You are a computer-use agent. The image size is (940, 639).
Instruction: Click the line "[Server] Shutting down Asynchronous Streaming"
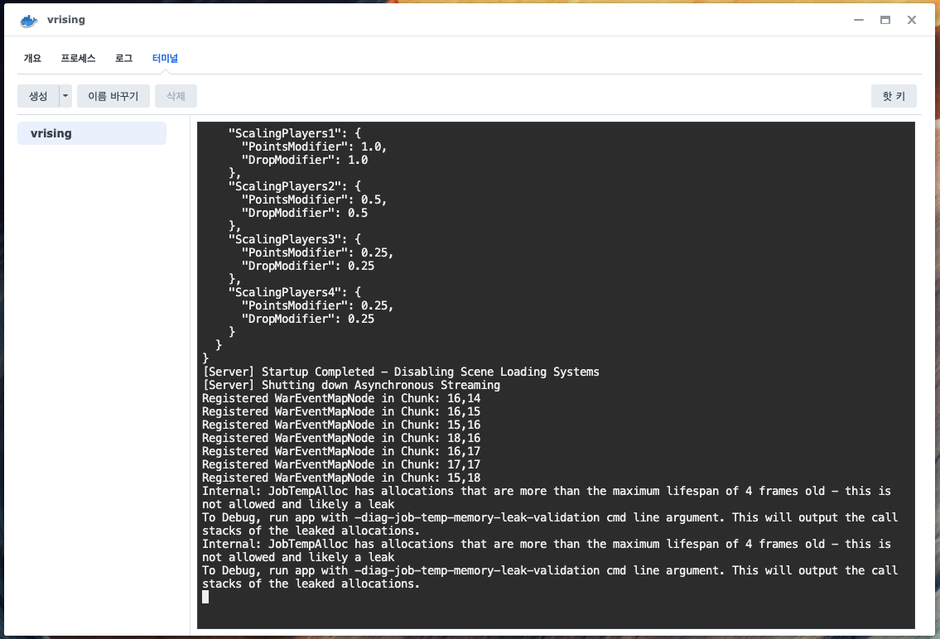(x=350, y=385)
